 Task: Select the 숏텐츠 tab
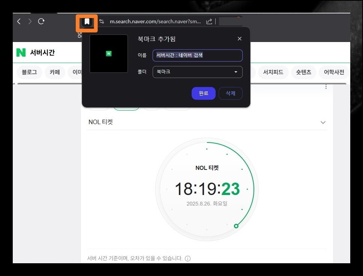(303, 72)
